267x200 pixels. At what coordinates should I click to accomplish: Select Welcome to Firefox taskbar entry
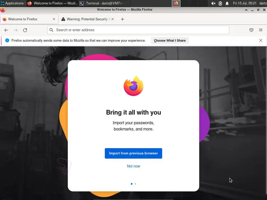click(x=52, y=3)
